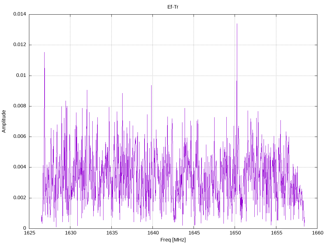Click the 0.002 y-axis tick label
The height and width of the screenshot is (244, 326).
(x=20, y=198)
